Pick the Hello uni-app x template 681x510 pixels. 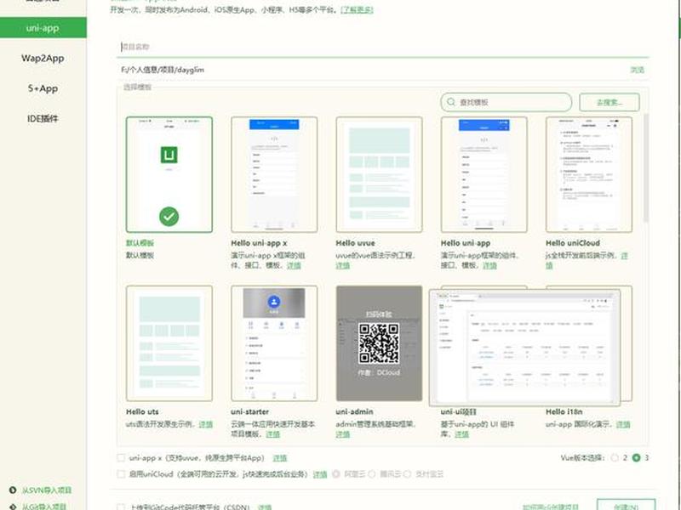(274, 174)
